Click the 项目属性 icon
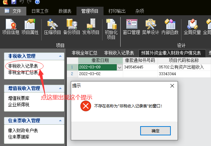The height and width of the screenshot is (146, 211). (30, 27)
